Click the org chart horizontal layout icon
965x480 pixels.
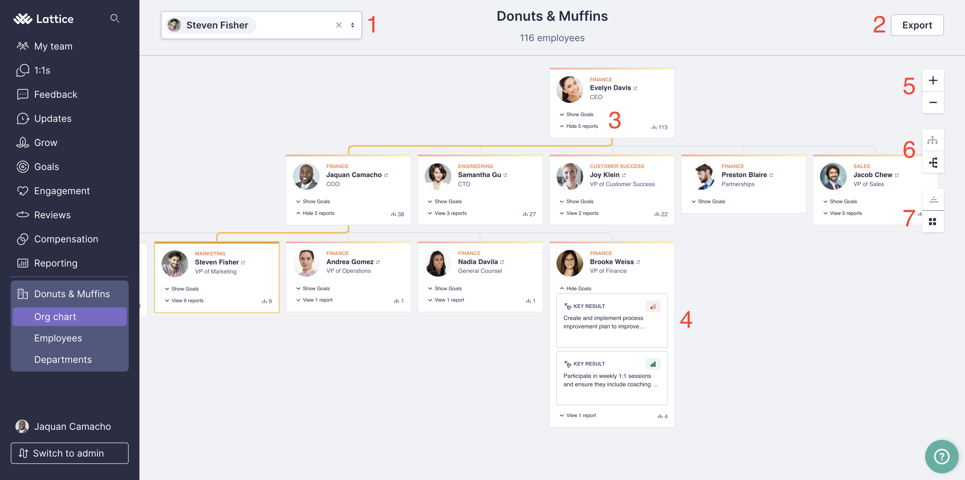[x=933, y=161]
